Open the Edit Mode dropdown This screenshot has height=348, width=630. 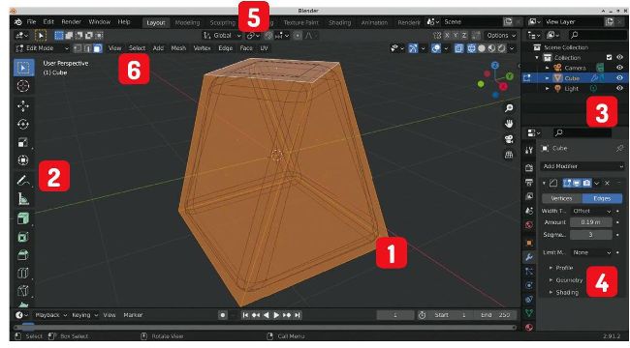click(42, 48)
